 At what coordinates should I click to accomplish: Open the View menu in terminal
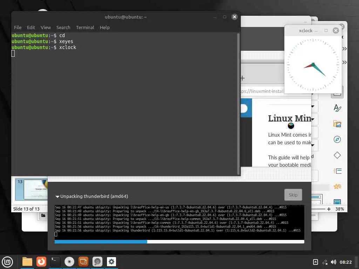46,27
